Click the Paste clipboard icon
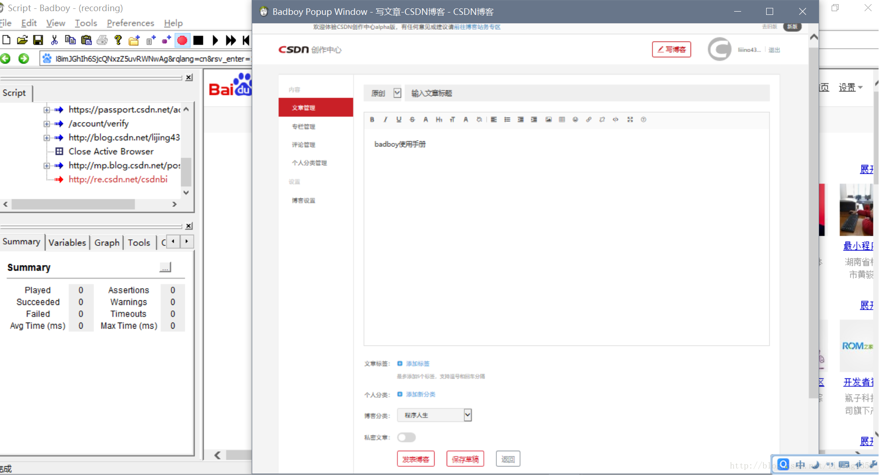 click(86, 40)
